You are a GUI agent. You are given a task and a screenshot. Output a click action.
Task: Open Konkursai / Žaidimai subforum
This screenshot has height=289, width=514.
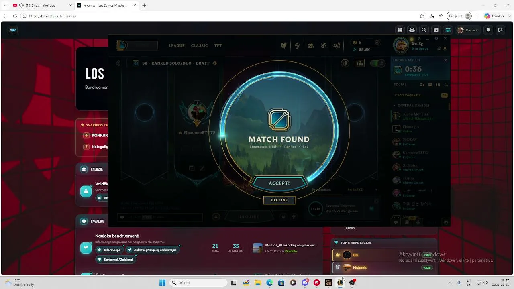(x=115, y=260)
